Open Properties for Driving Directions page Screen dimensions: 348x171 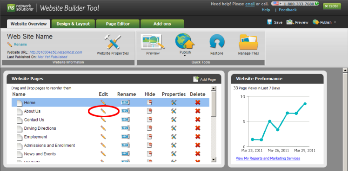pyautogui.click(x=174, y=128)
